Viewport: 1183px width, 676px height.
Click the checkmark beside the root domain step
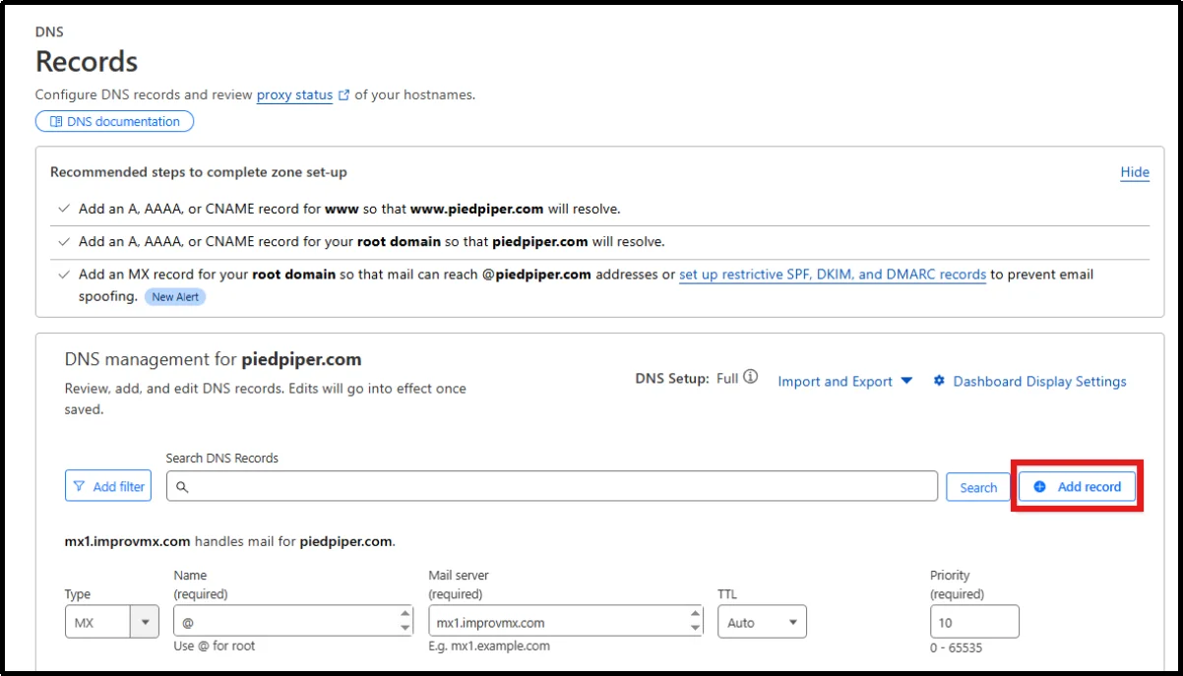(x=64, y=241)
